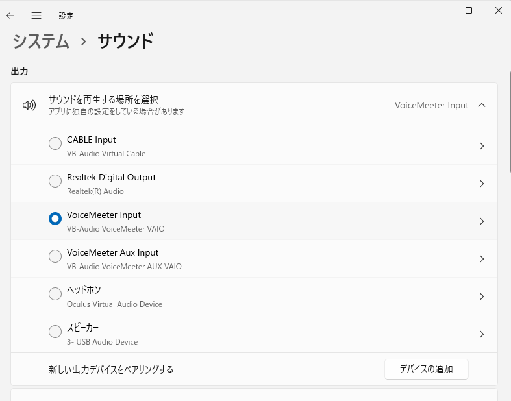Image resolution: width=511 pixels, height=401 pixels.
Task: Click VB-Audio Virtual Cable subtitle
Action: pos(106,154)
